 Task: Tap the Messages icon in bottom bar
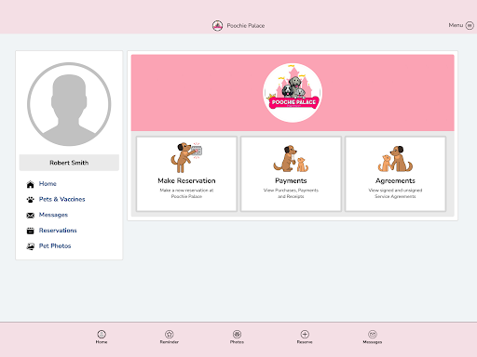373,334
